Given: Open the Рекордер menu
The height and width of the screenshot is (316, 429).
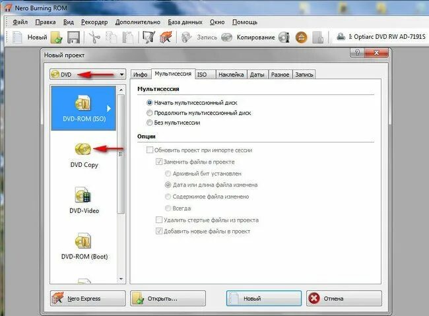Looking at the screenshot, I should tap(94, 22).
